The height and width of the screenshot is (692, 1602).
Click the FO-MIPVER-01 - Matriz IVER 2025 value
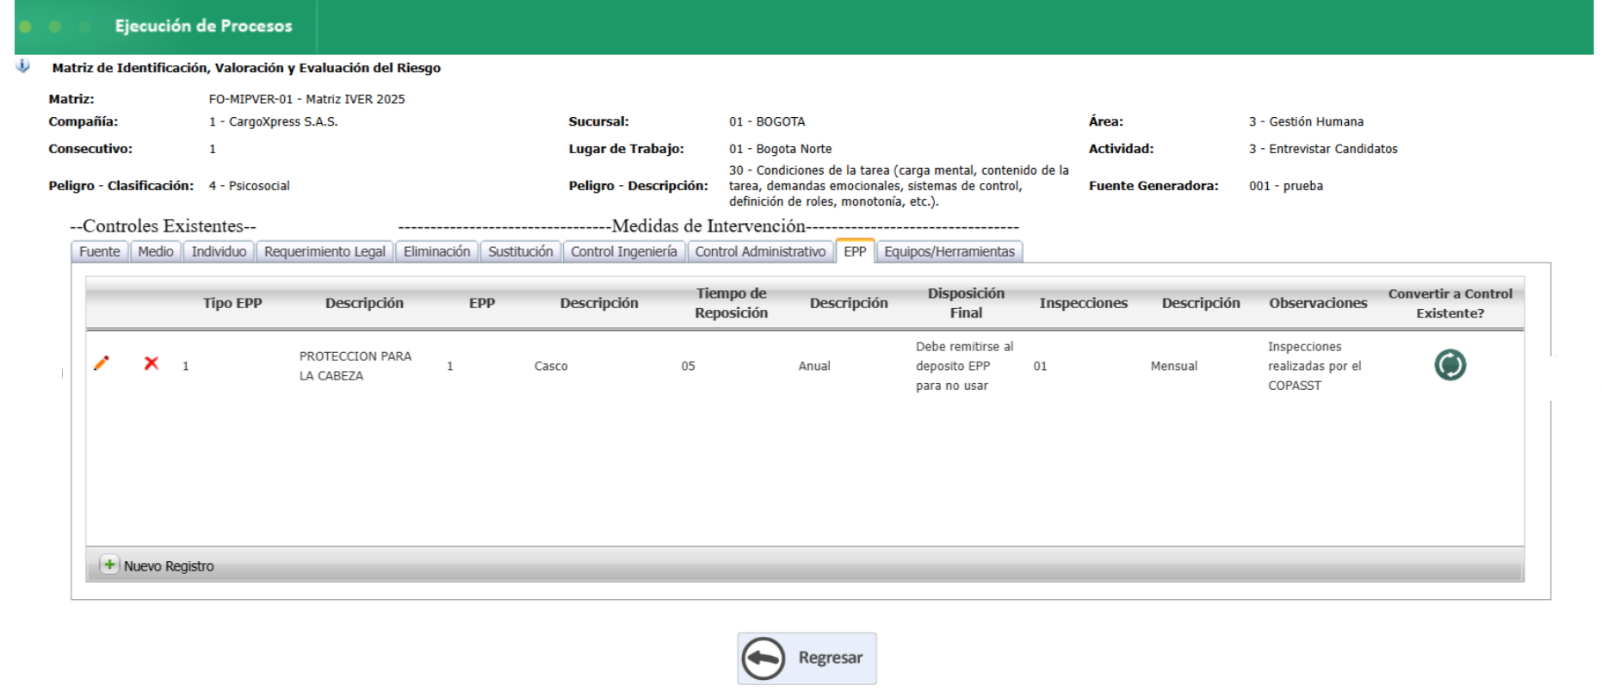click(x=306, y=99)
